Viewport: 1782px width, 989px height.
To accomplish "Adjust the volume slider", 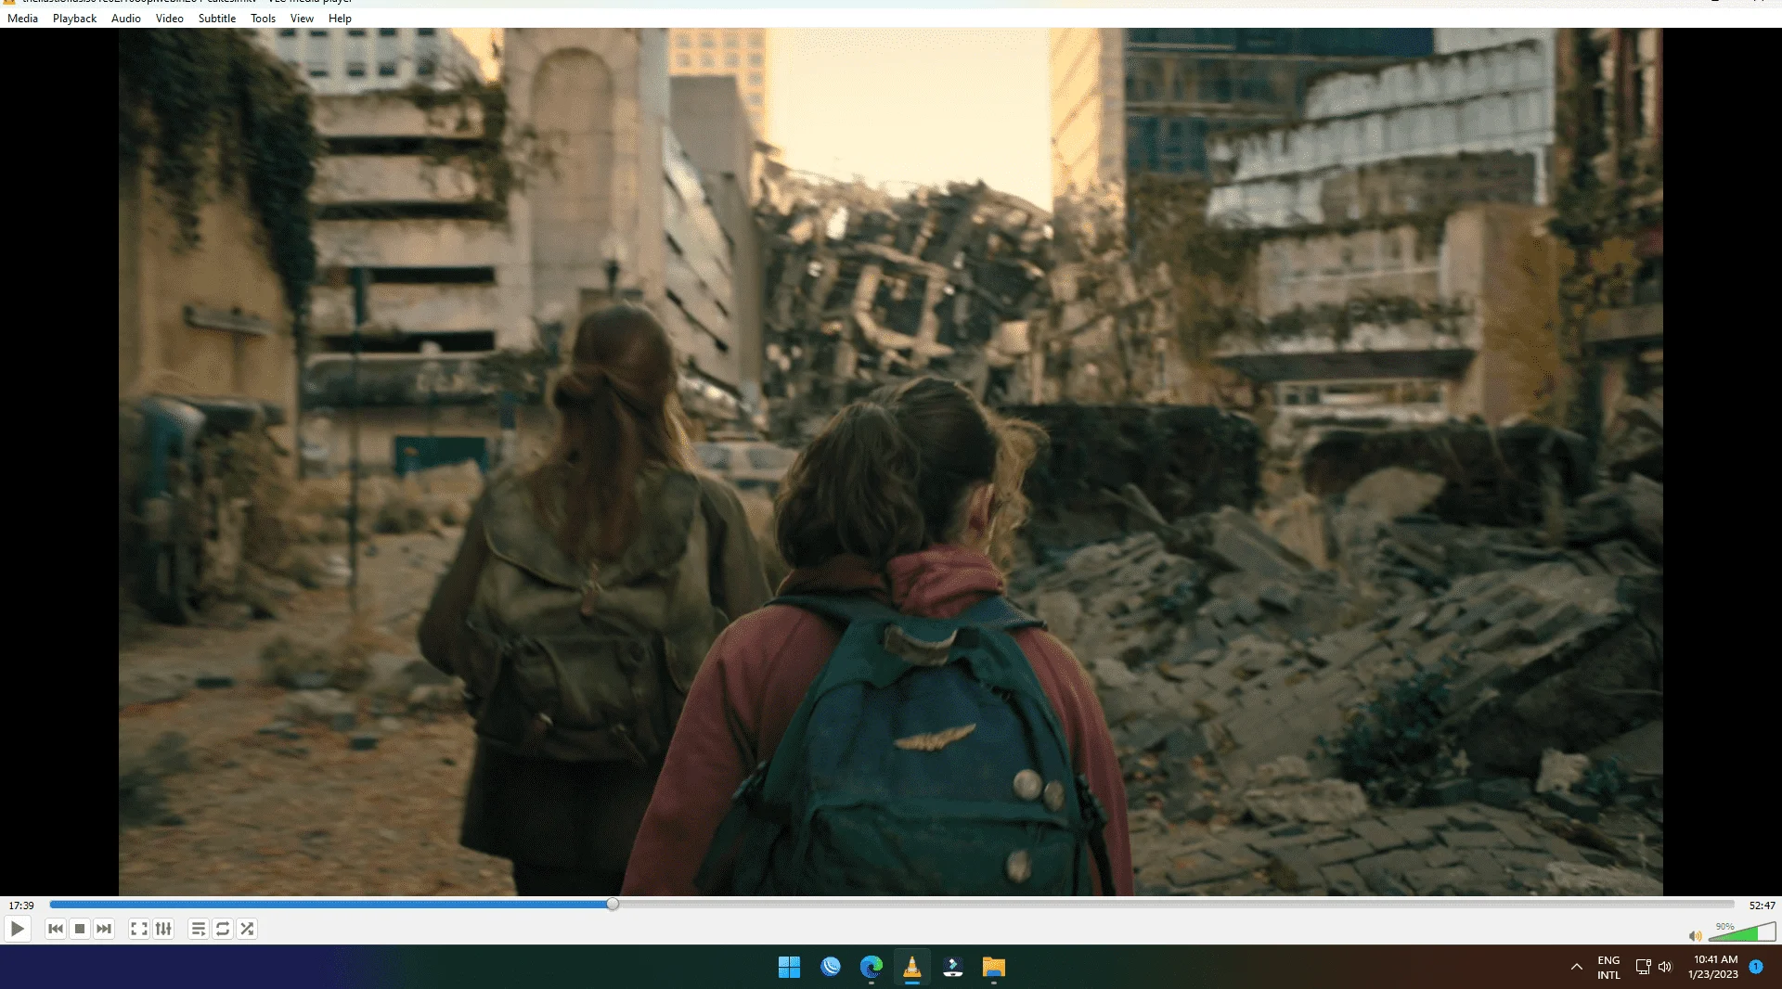I will click(1742, 932).
